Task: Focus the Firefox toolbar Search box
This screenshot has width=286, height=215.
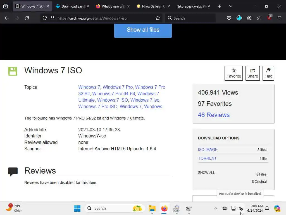Action: pos(190,18)
